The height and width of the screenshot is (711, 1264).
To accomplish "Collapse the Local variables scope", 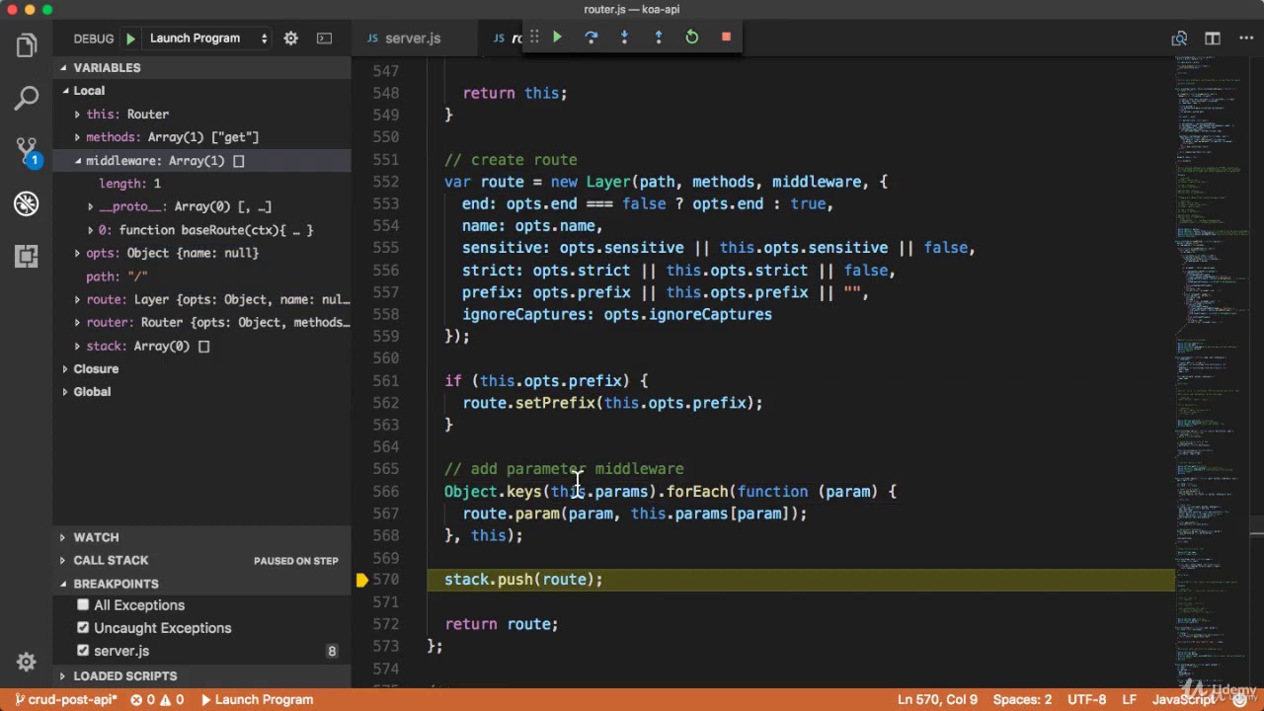I will point(65,91).
